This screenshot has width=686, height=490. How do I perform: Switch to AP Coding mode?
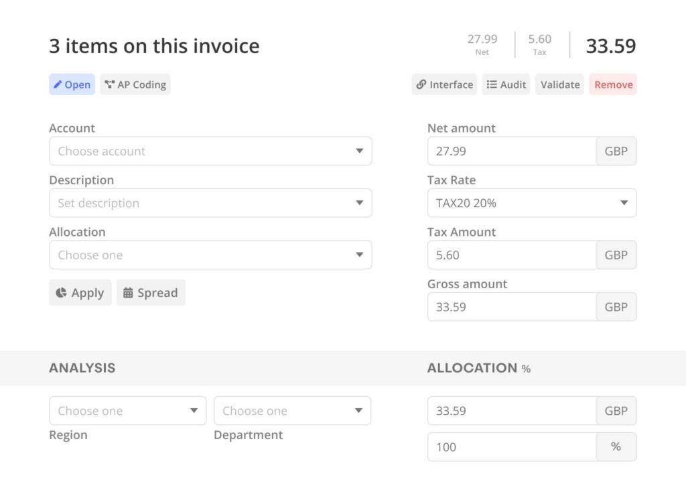coord(135,84)
